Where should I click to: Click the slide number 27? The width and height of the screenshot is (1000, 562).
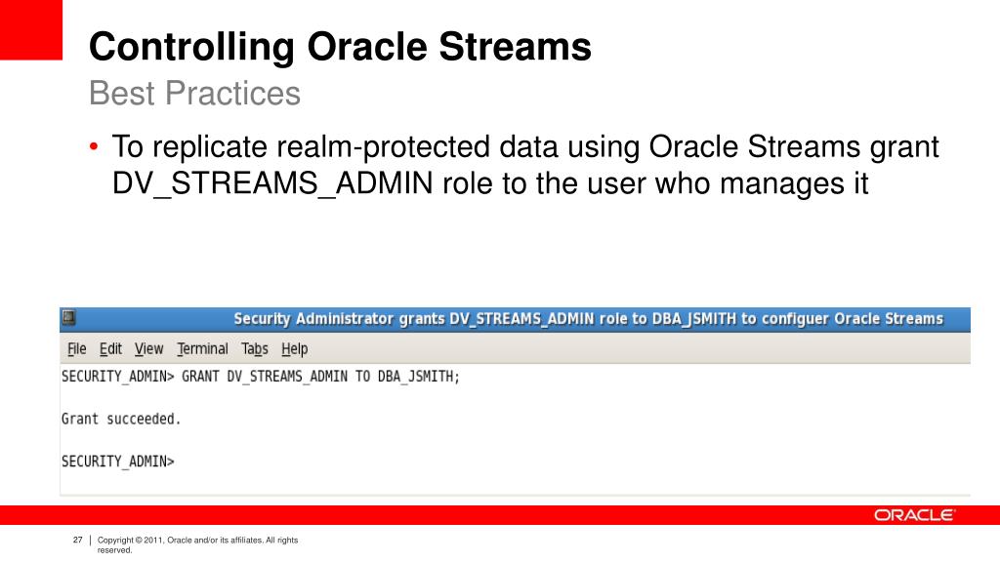[78, 540]
